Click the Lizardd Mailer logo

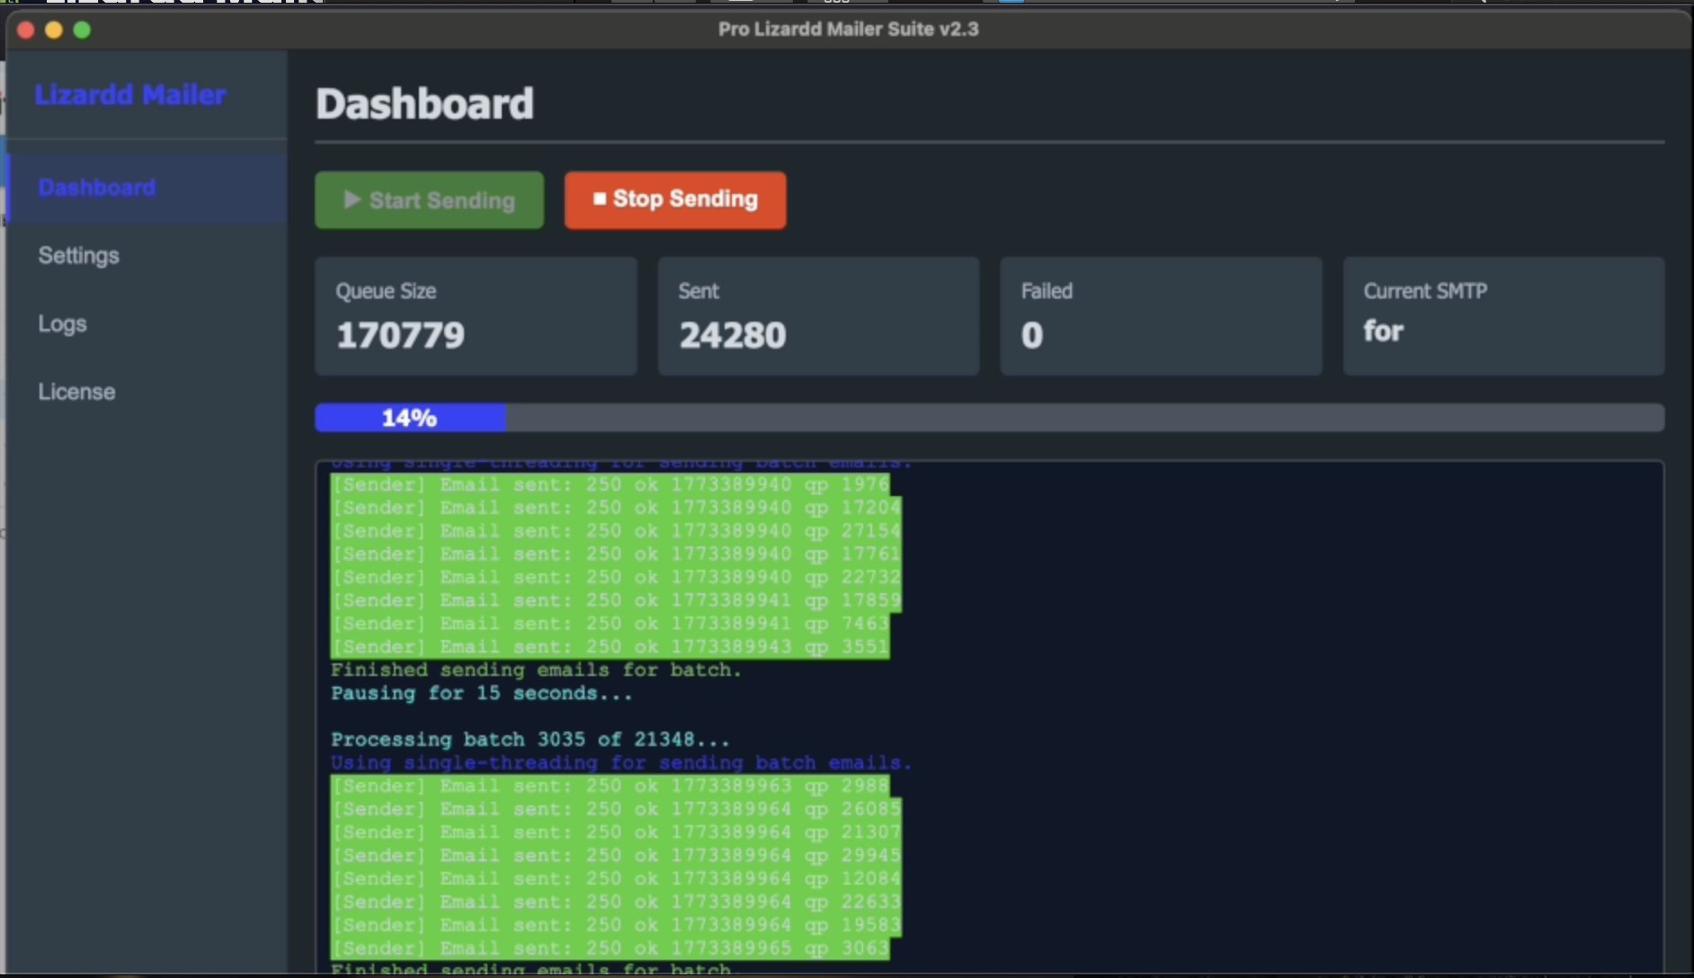(x=130, y=94)
